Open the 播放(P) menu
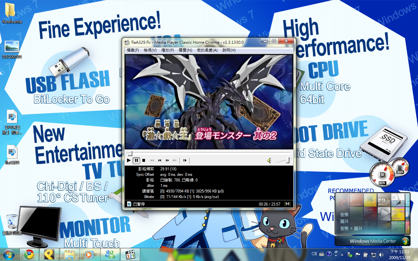The height and width of the screenshot is (261, 418). [x=168, y=50]
